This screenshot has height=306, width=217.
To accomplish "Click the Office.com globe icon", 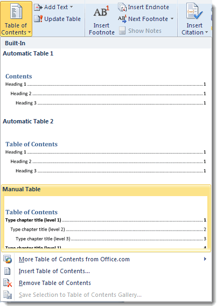I will click(8, 259).
